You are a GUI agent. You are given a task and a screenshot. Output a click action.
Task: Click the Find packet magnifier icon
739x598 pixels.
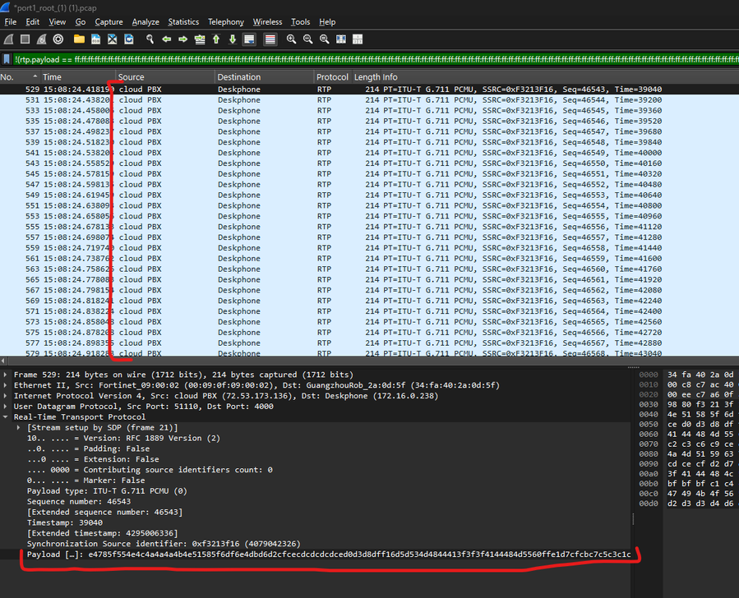tap(150, 39)
